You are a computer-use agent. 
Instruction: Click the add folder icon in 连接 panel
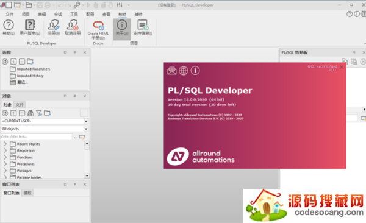[x=30, y=62]
